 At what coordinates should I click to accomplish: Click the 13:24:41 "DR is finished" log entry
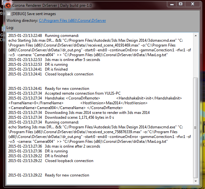tap(38, 69)
